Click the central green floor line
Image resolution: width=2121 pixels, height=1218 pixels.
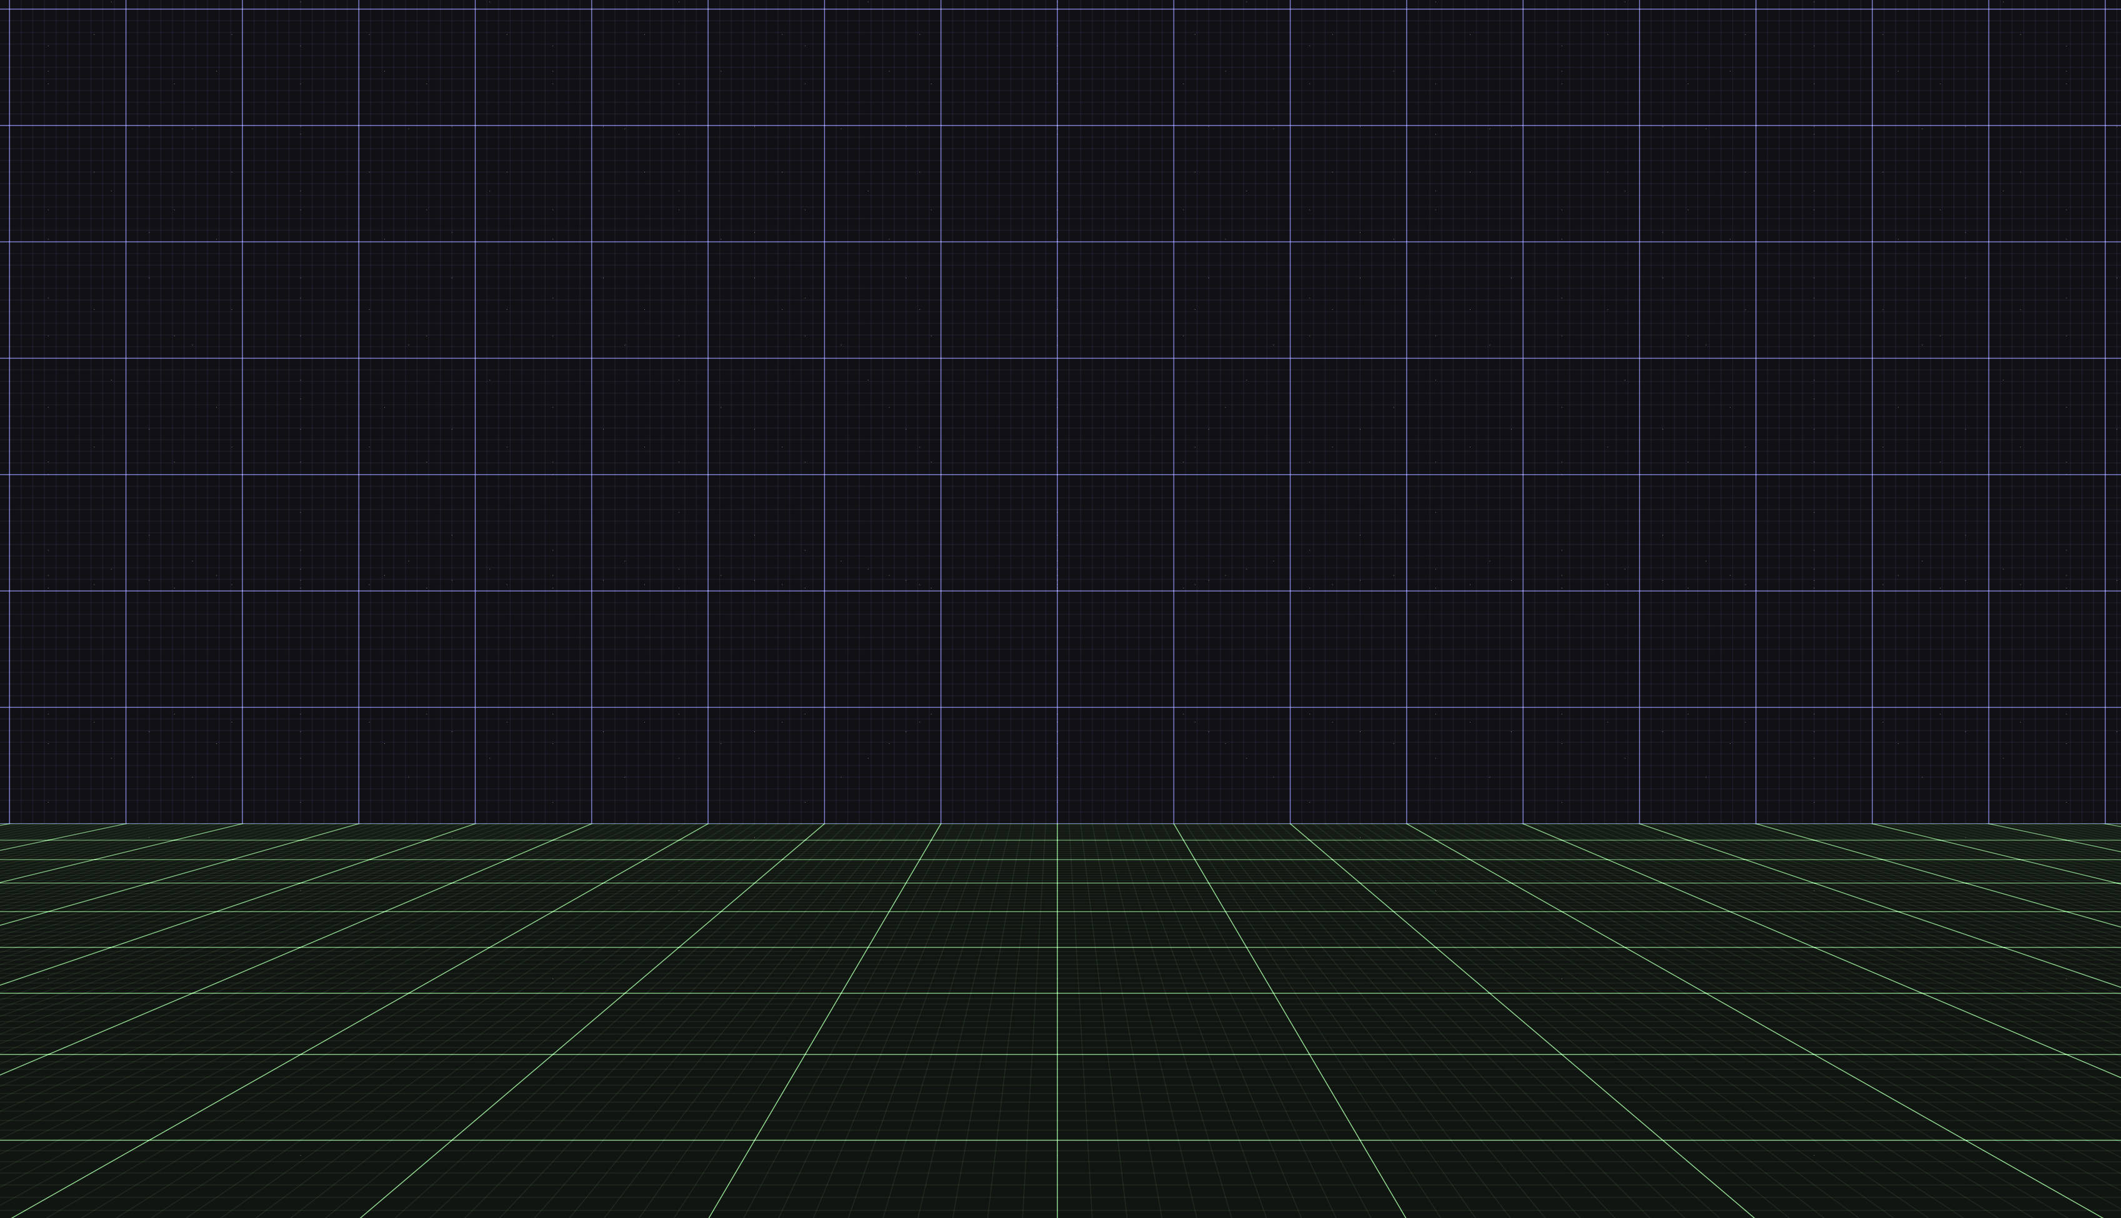click(x=1057, y=1021)
